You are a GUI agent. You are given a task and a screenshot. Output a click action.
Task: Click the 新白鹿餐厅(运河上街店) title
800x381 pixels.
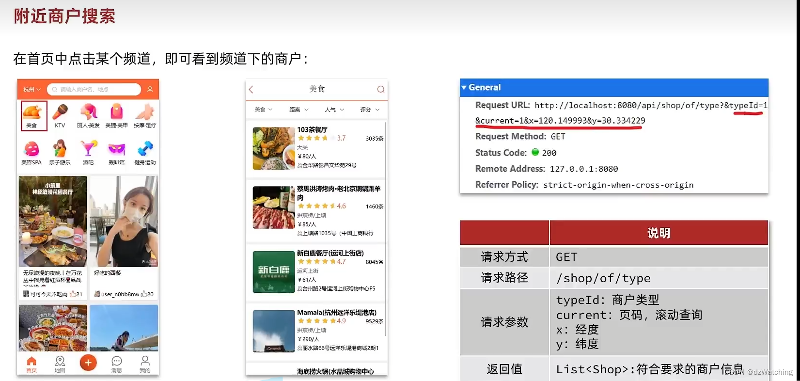(330, 253)
